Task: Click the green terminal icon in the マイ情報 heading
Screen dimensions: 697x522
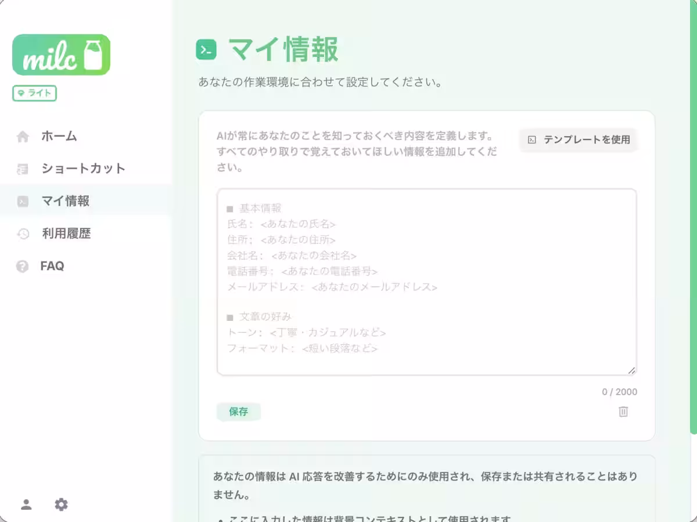Action: (206, 51)
